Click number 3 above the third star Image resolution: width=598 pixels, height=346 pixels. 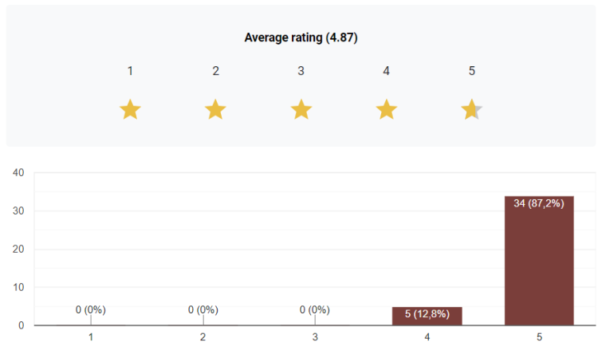[301, 71]
